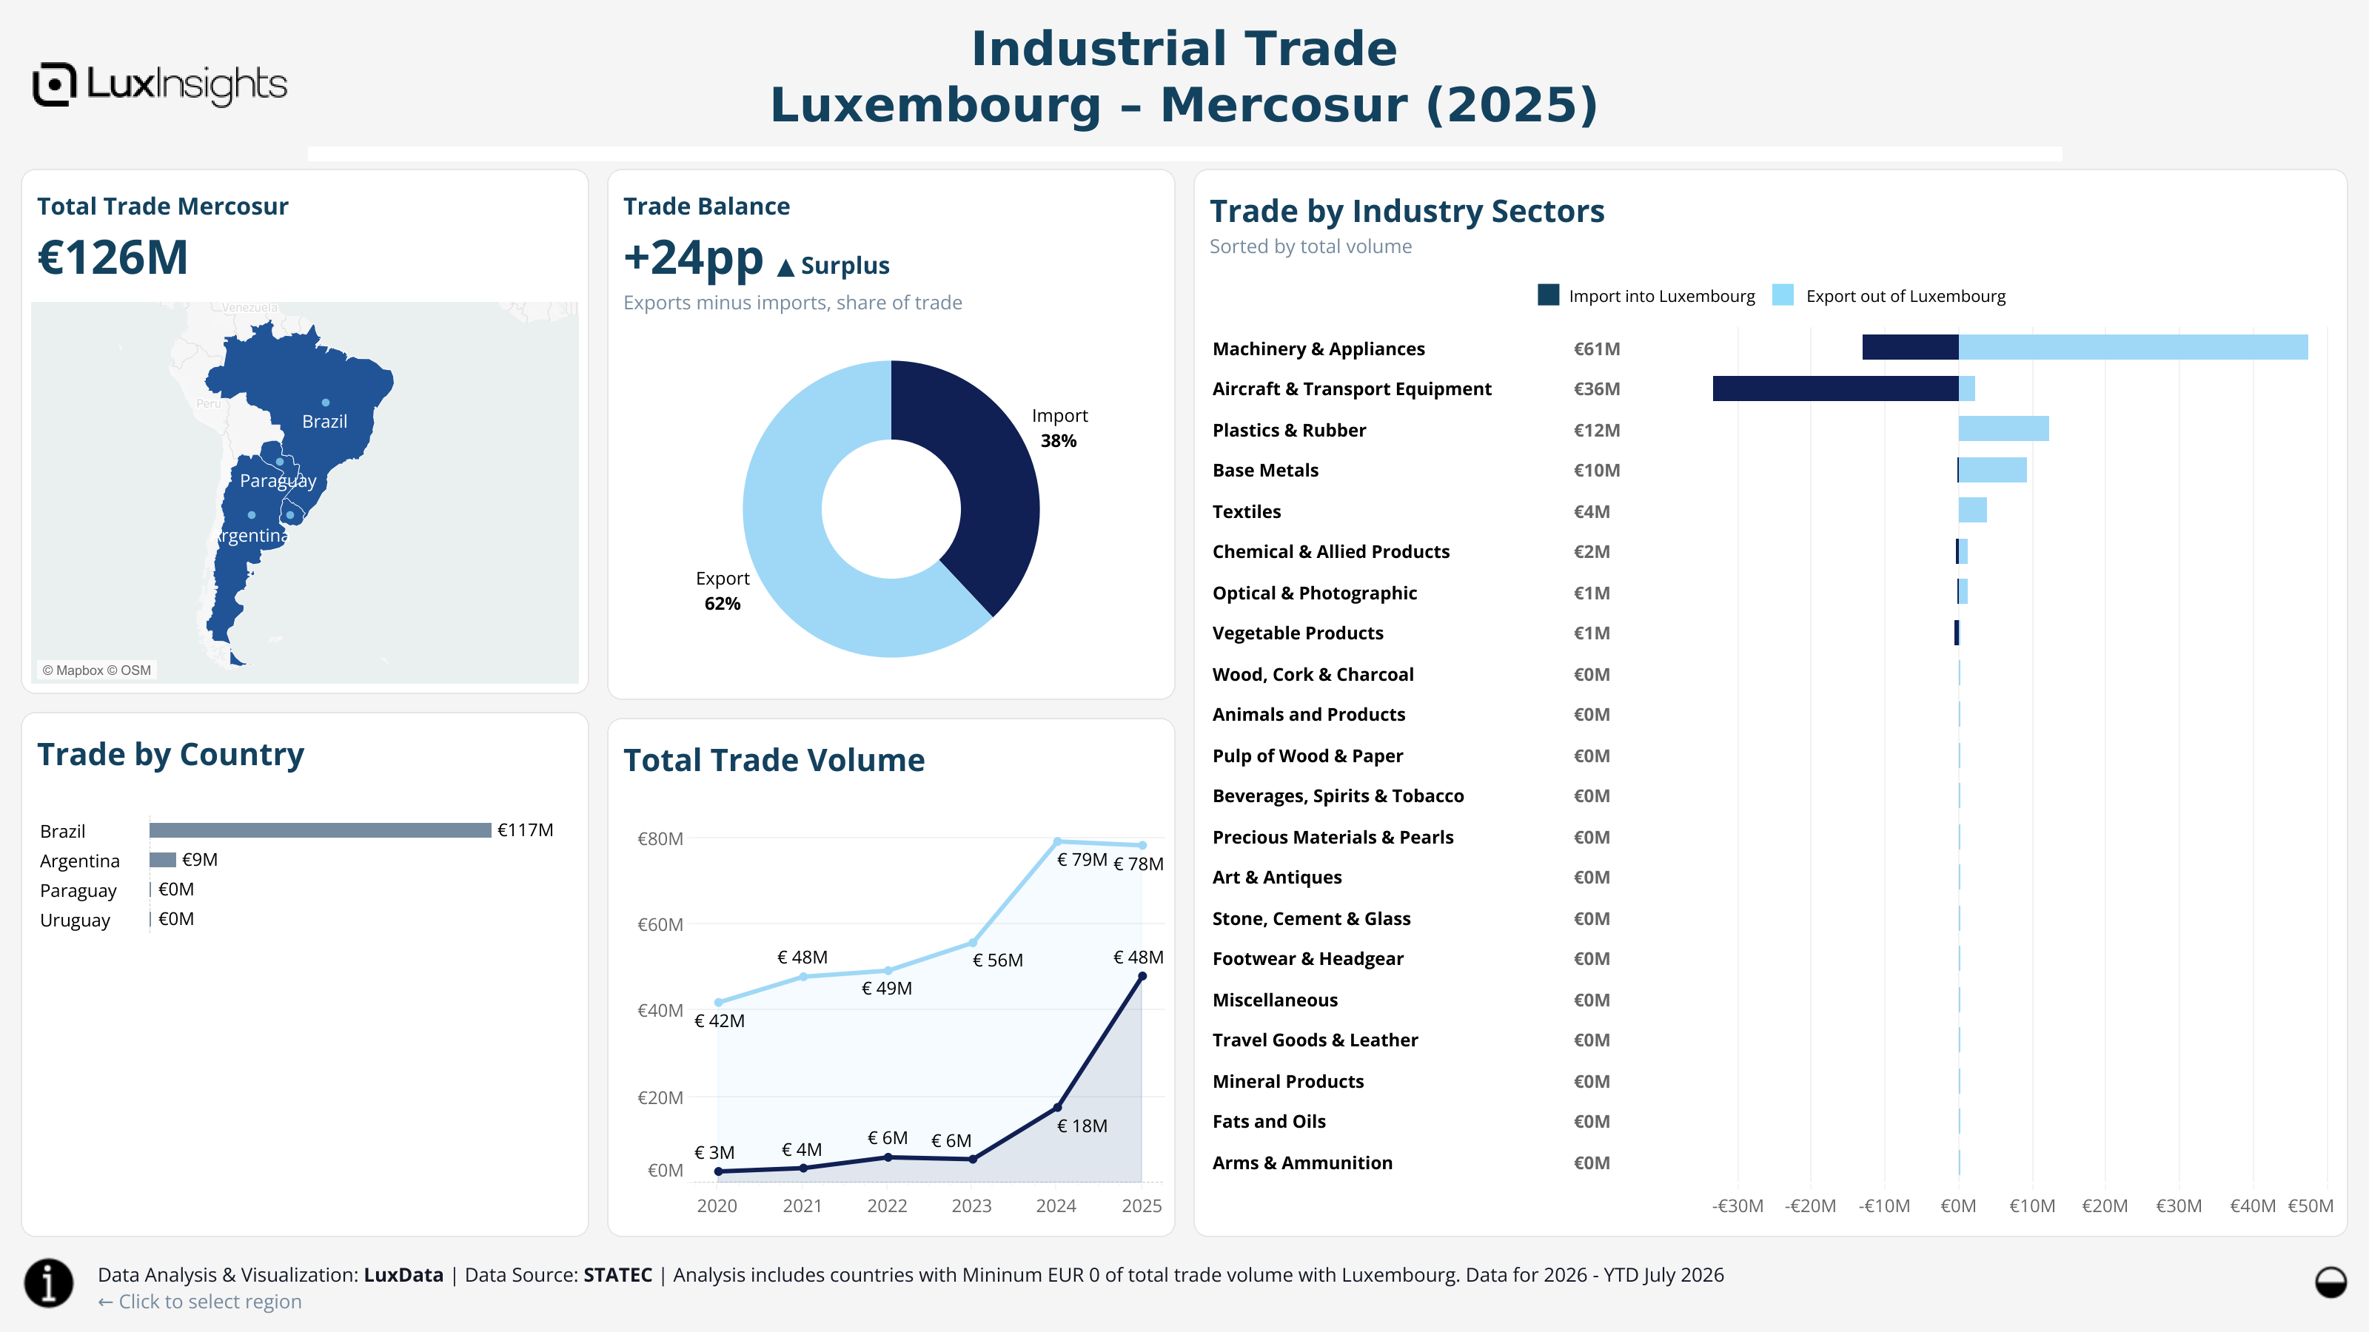2369x1332 pixels.
Task: Click the Aircraft & Transport Equipment import bar
Action: pyautogui.click(x=1836, y=388)
